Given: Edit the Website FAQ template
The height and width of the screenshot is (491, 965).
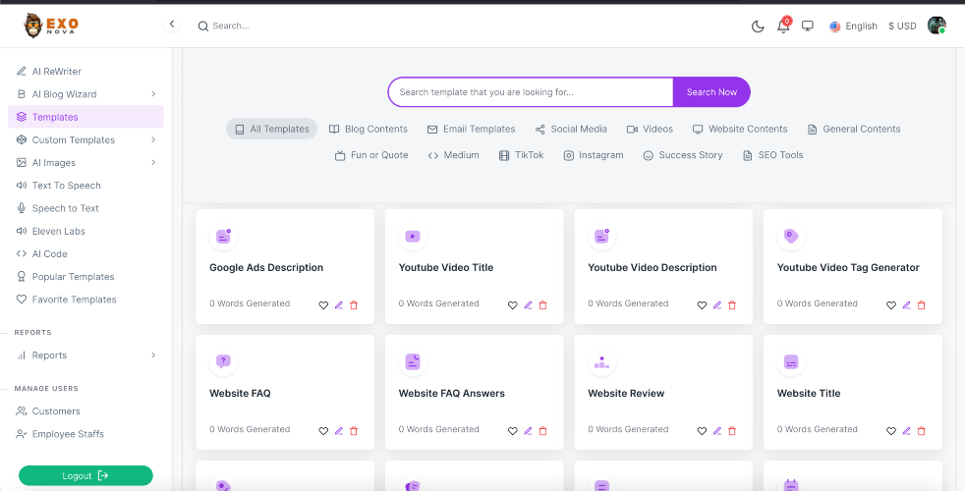Looking at the screenshot, I should 338,431.
